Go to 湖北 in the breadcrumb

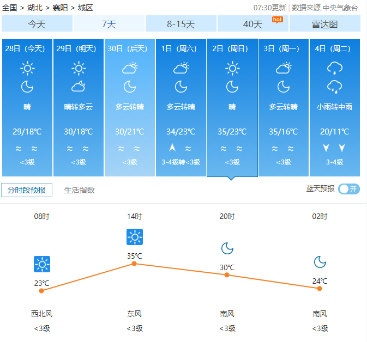[35, 8]
